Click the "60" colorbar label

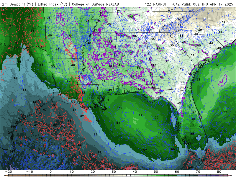(177, 172)
